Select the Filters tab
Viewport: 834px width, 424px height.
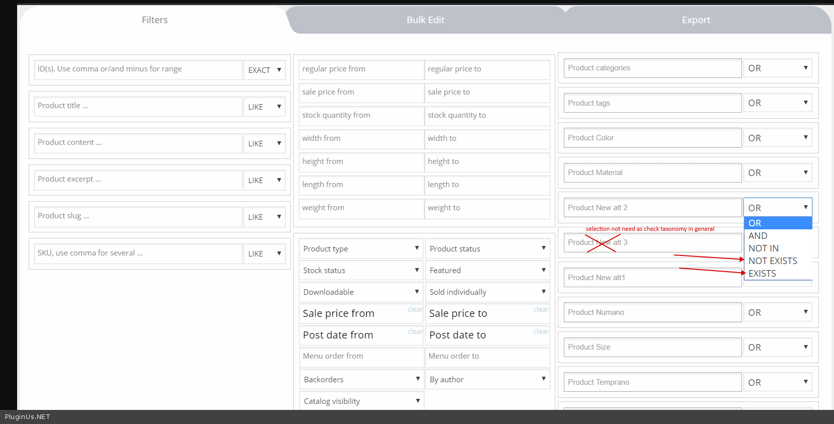(x=154, y=20)
